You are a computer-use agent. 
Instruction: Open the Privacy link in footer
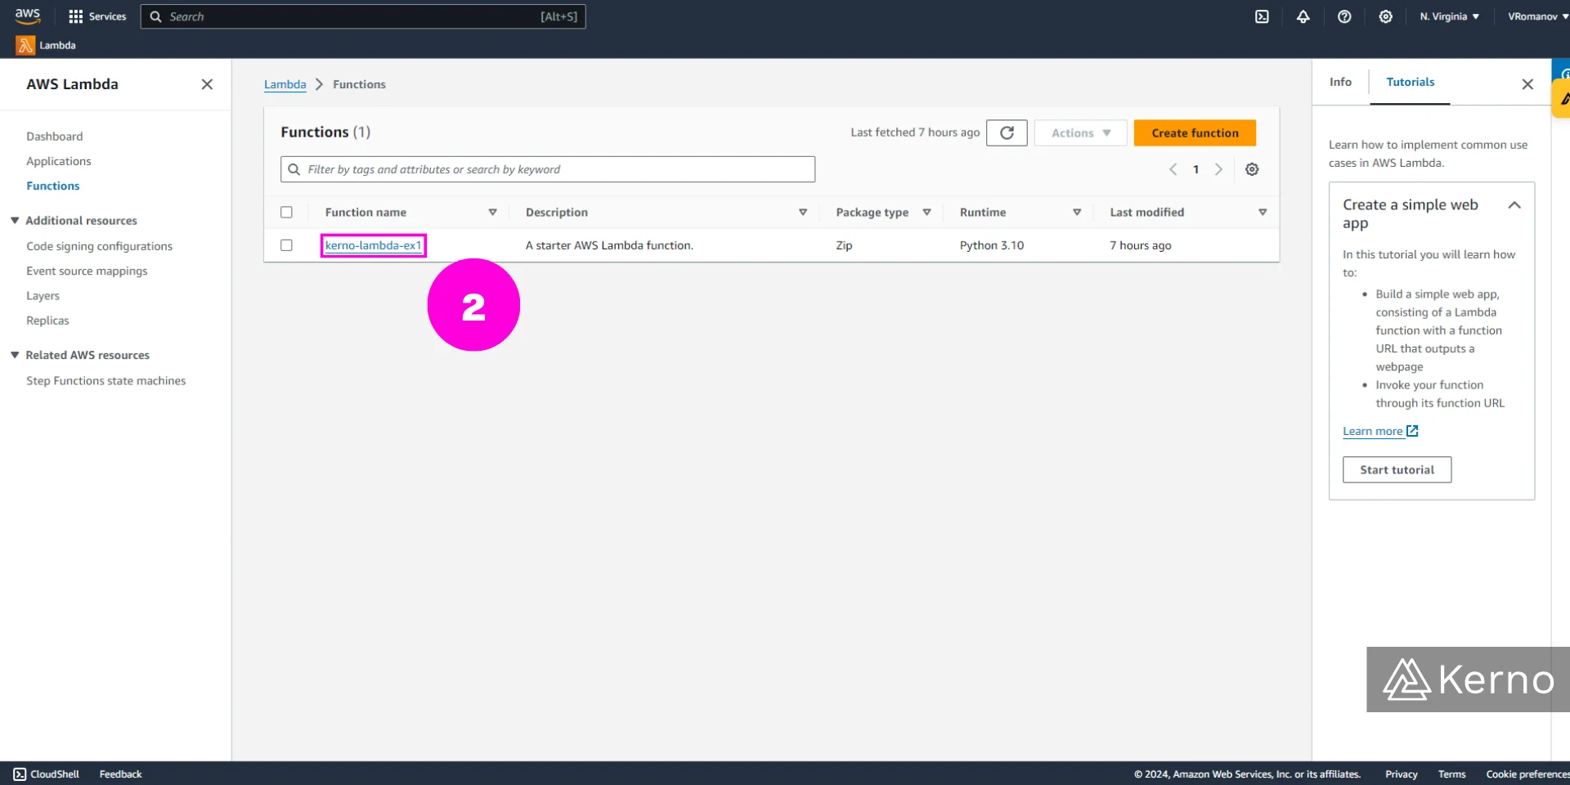(1401, 774)
